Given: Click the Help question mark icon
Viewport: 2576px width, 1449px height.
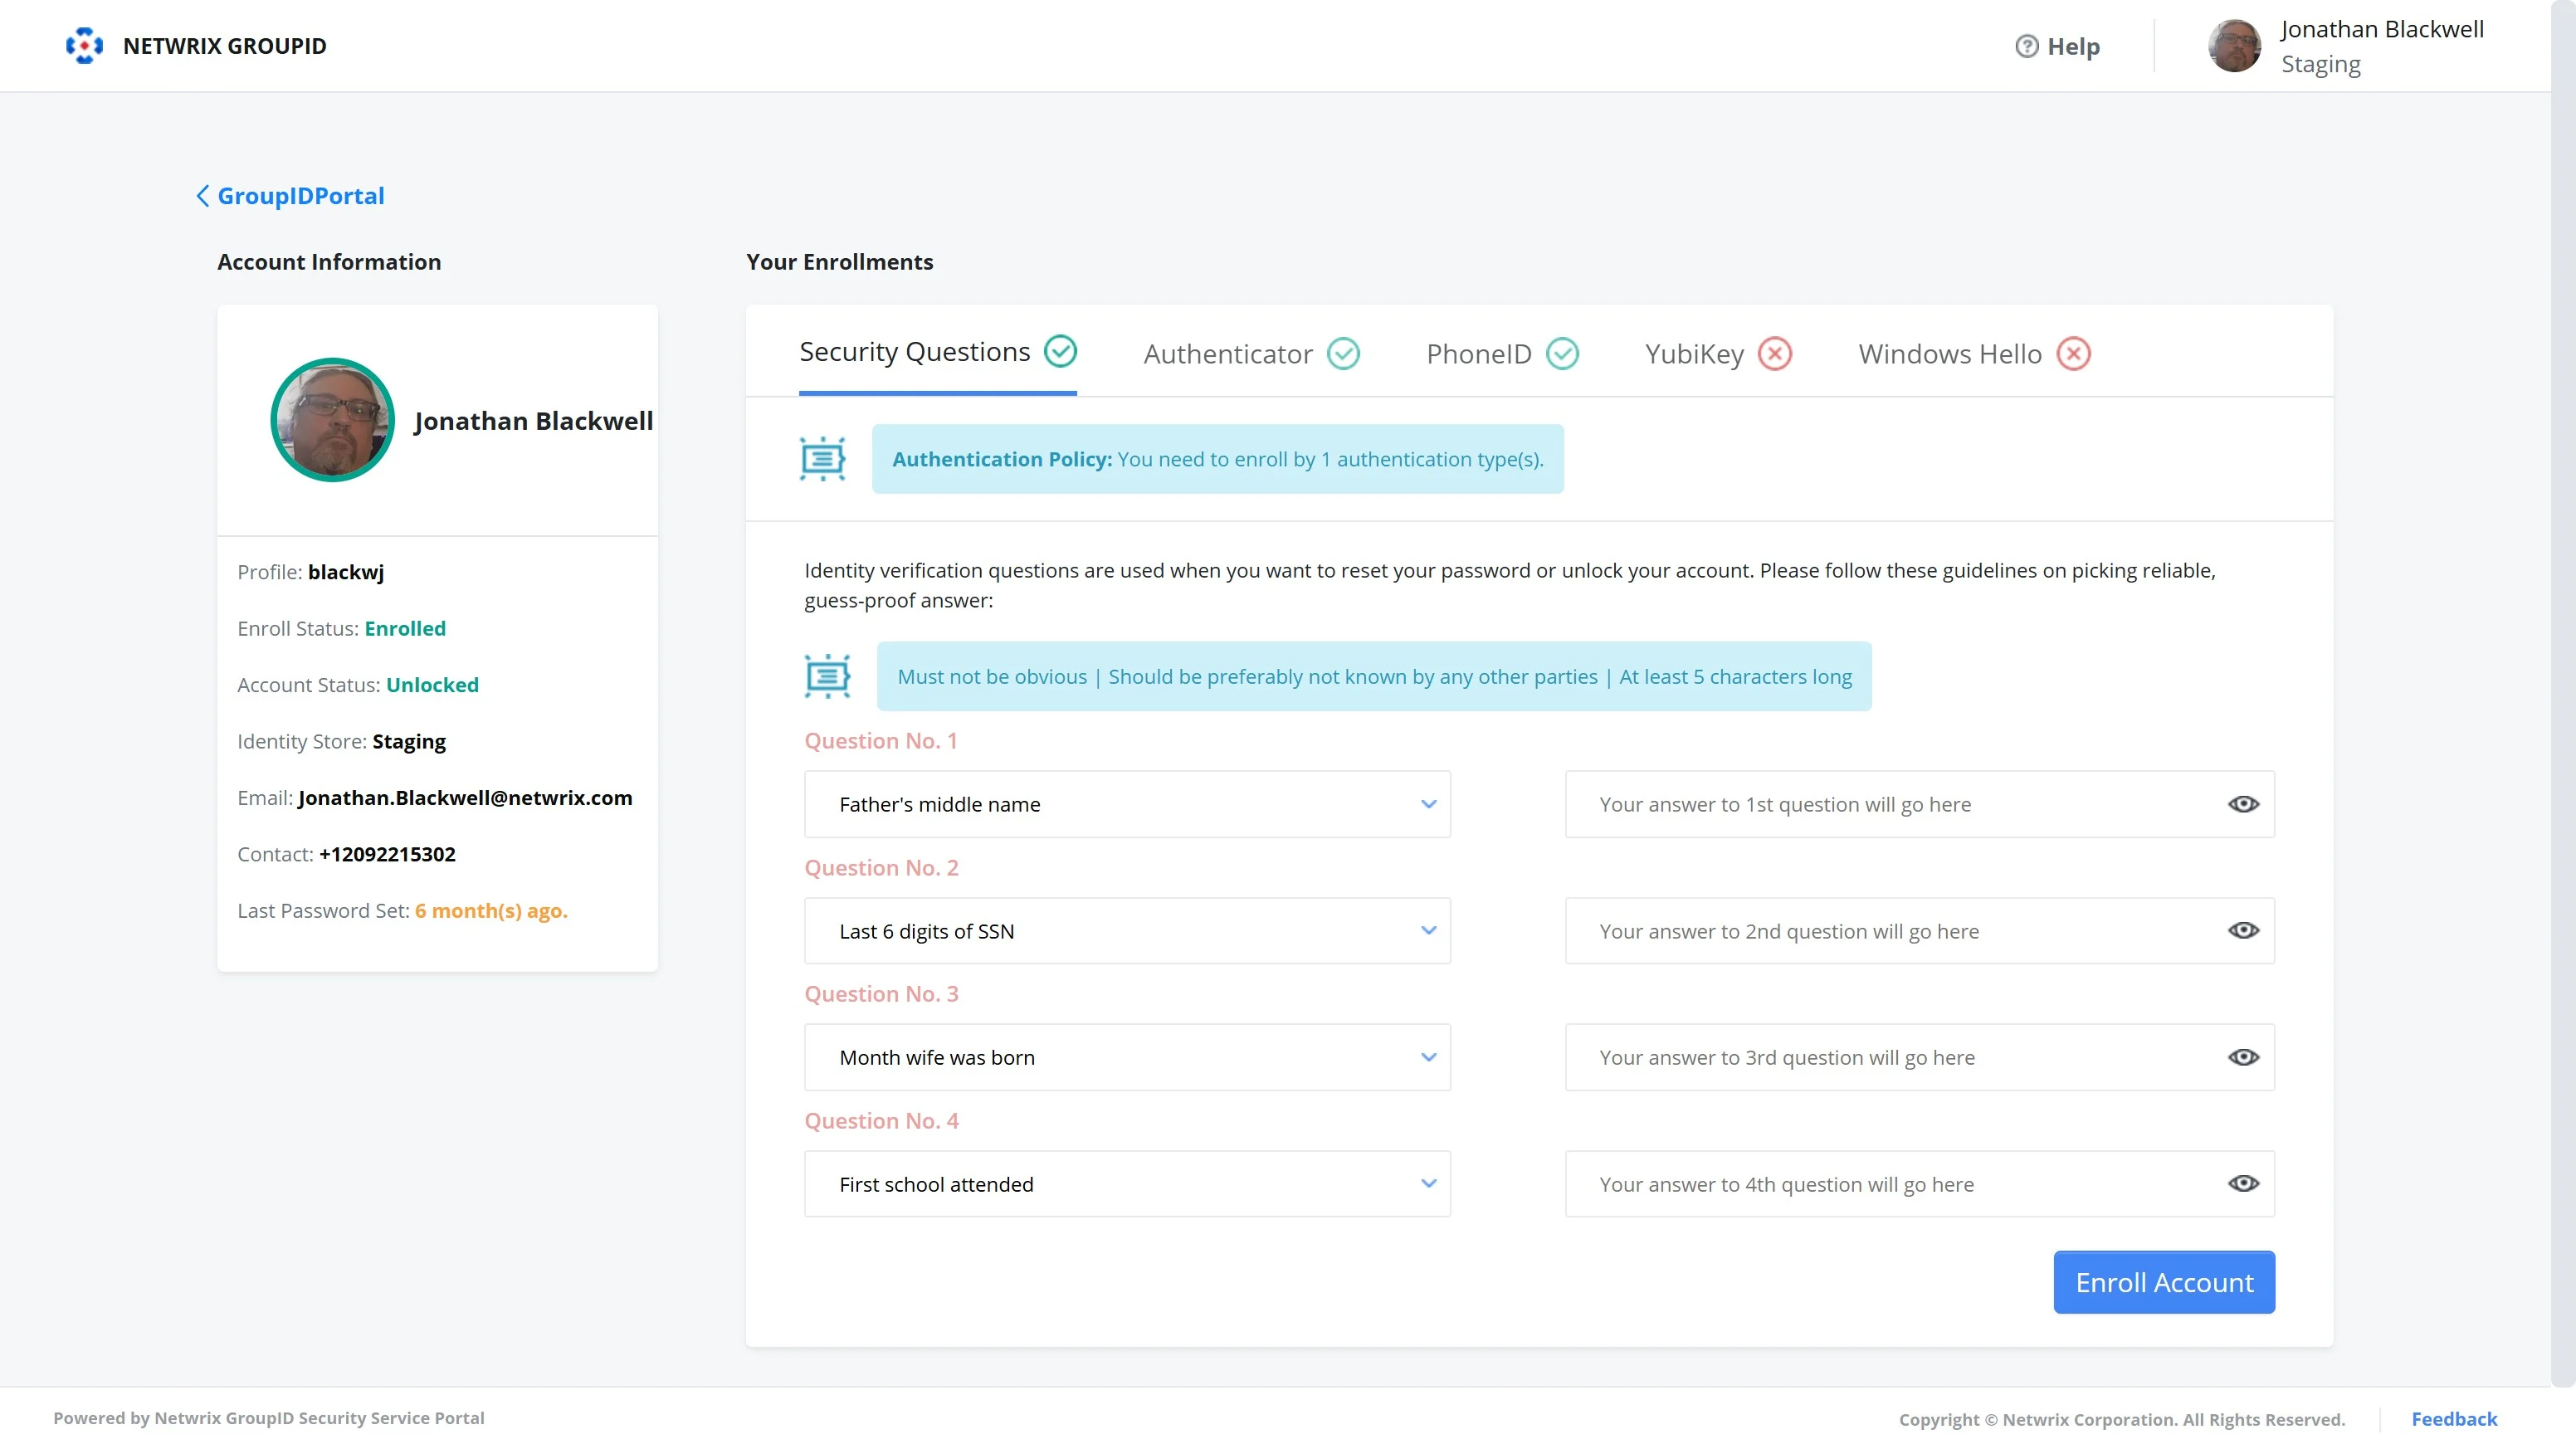Looking at the screenshot, I should [x=2026, y=46].
